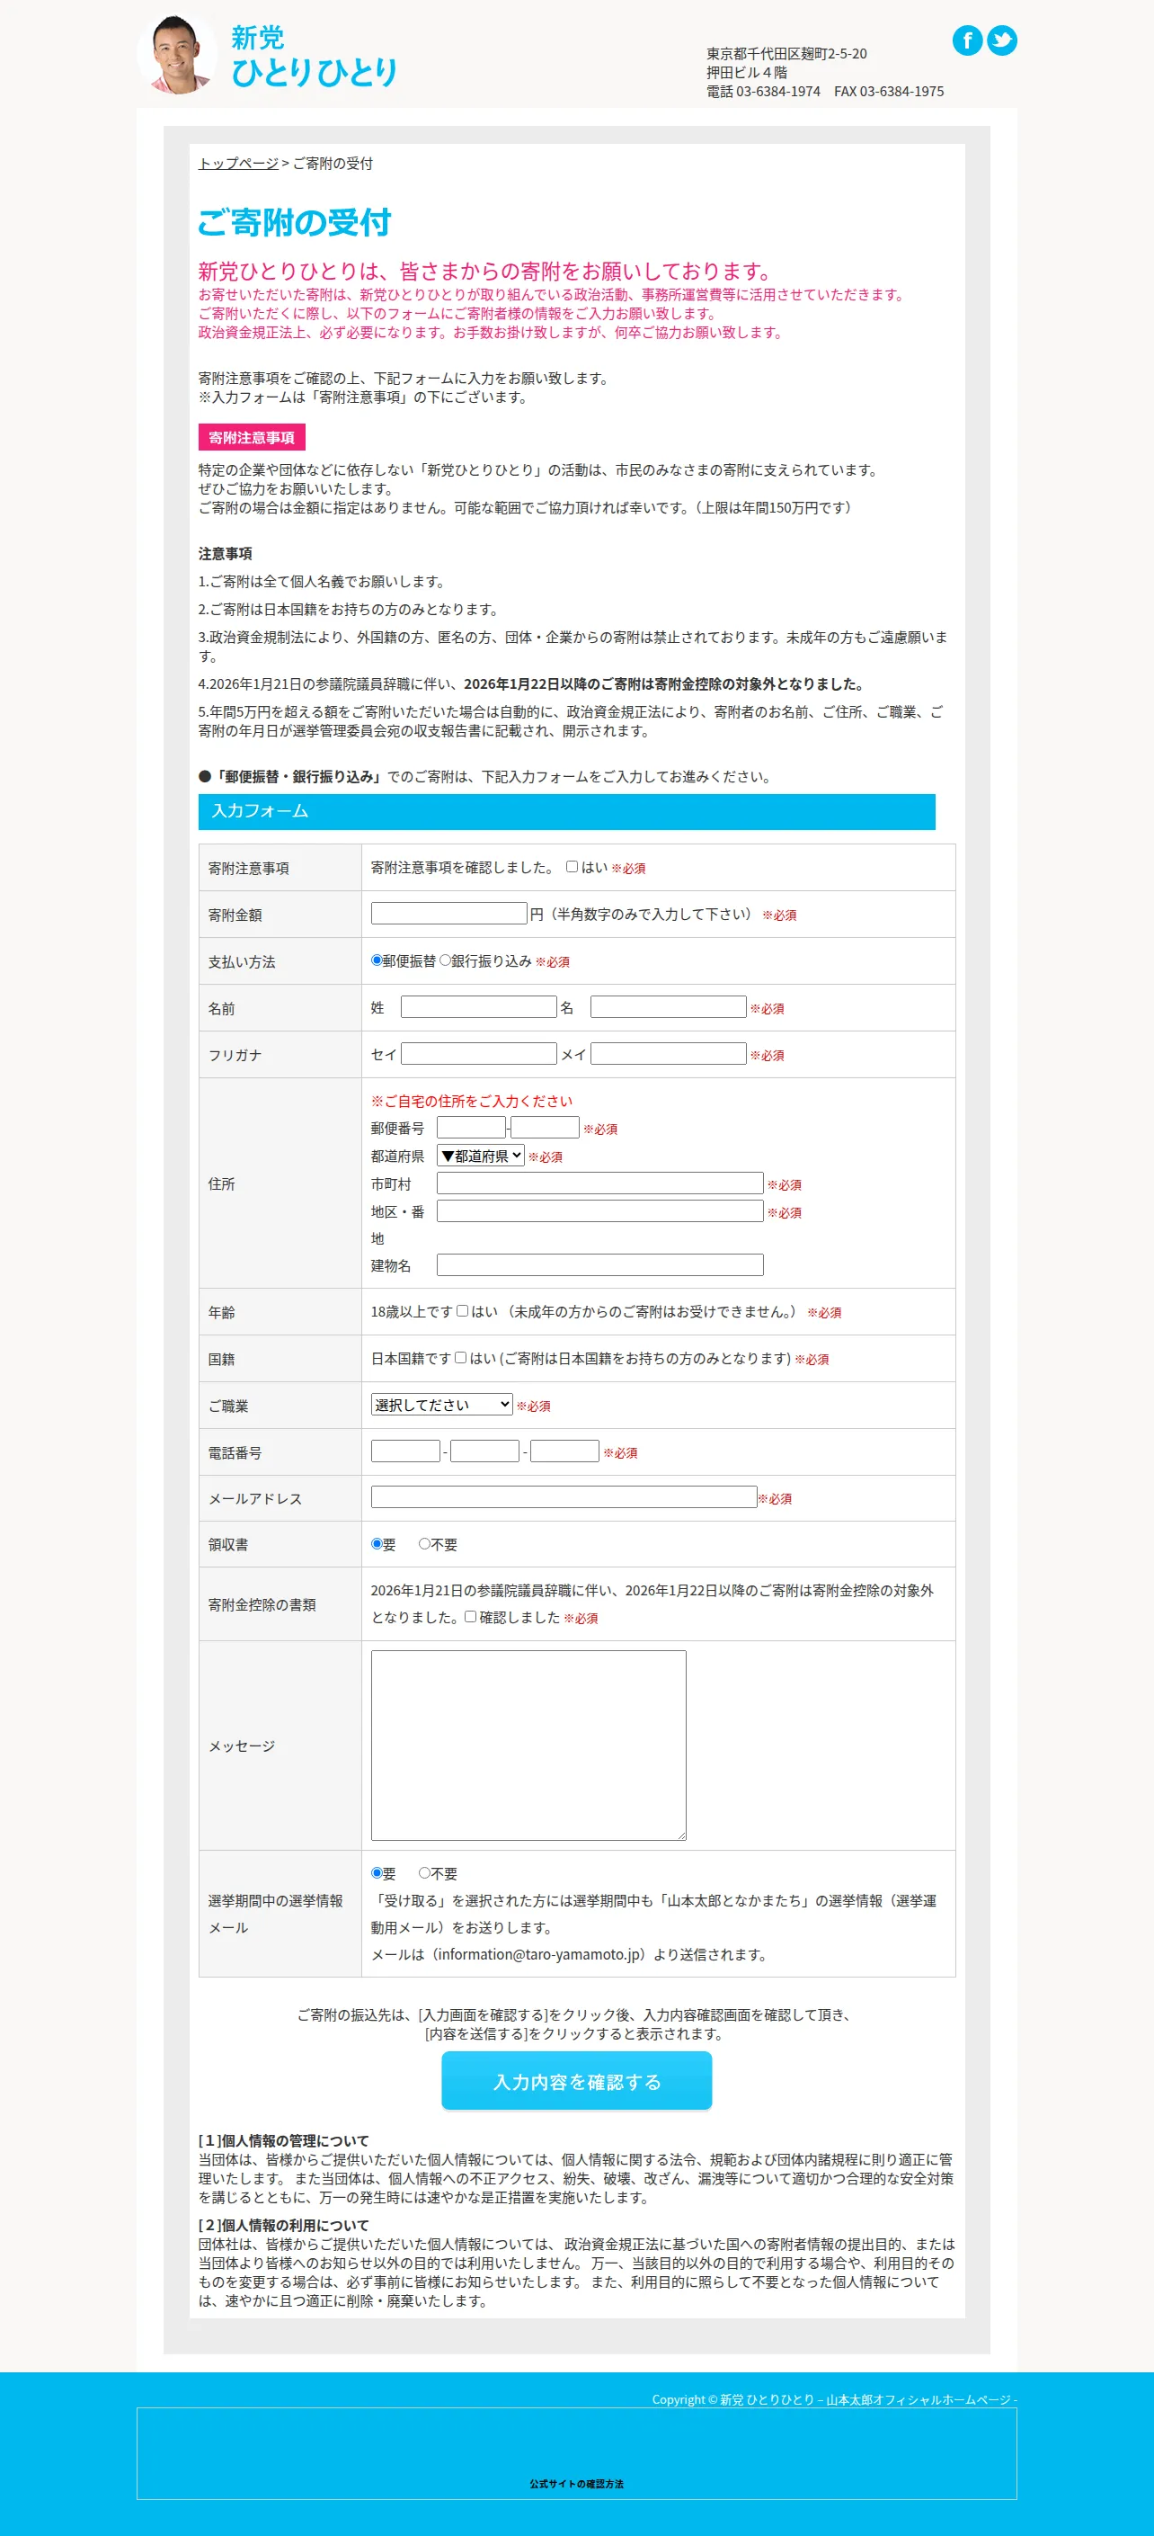Select 不要 for 選挙情報メール
1154x2536 pixels.
pos(425,1872)
